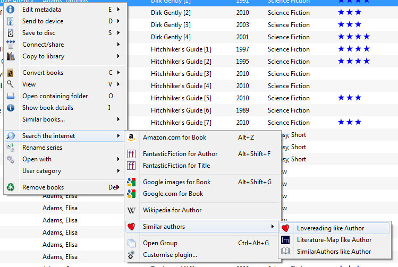Click the FantasticFiction for Title icon
The image size is (398, 267).
click(131, 166)
